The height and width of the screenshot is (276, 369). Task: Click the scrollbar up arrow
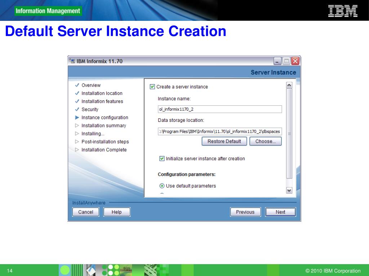click(289, 85)
